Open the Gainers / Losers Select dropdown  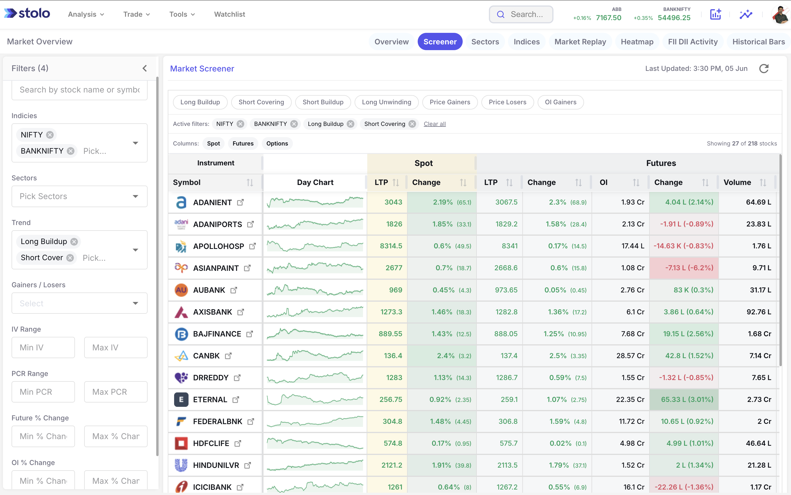pos(80,303)
